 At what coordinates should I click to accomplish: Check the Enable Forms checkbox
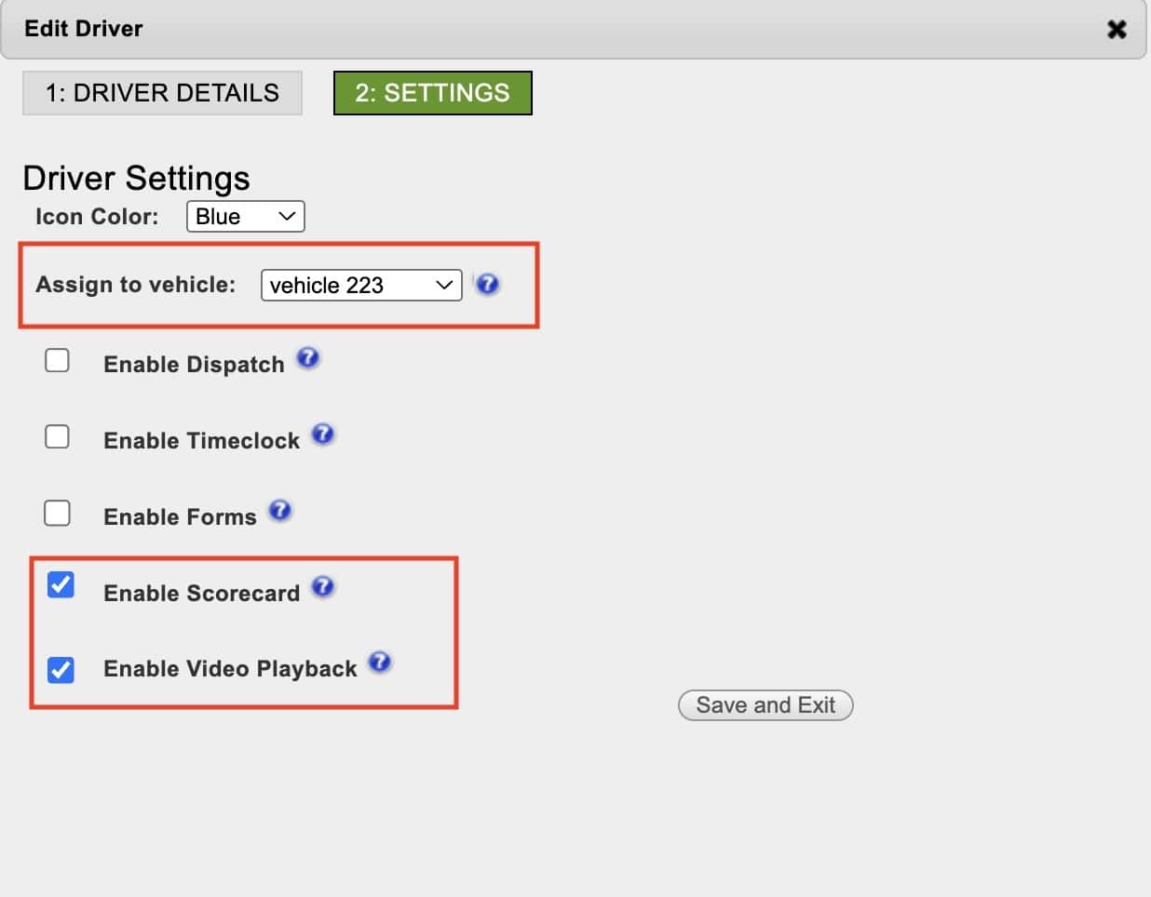pos(58,513)
